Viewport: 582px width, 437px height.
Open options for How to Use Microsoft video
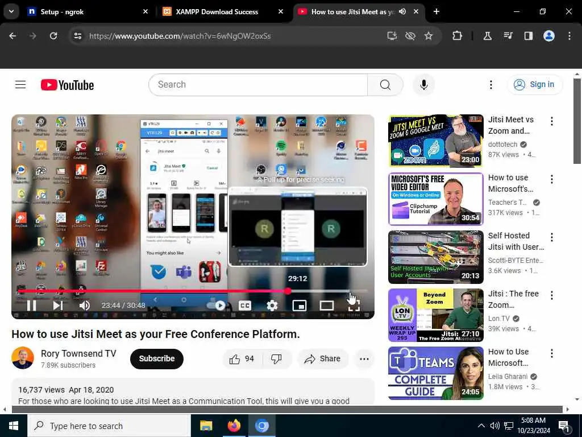point(552,353)
